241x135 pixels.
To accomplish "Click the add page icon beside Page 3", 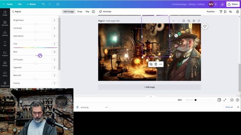I will click(199, 21).
